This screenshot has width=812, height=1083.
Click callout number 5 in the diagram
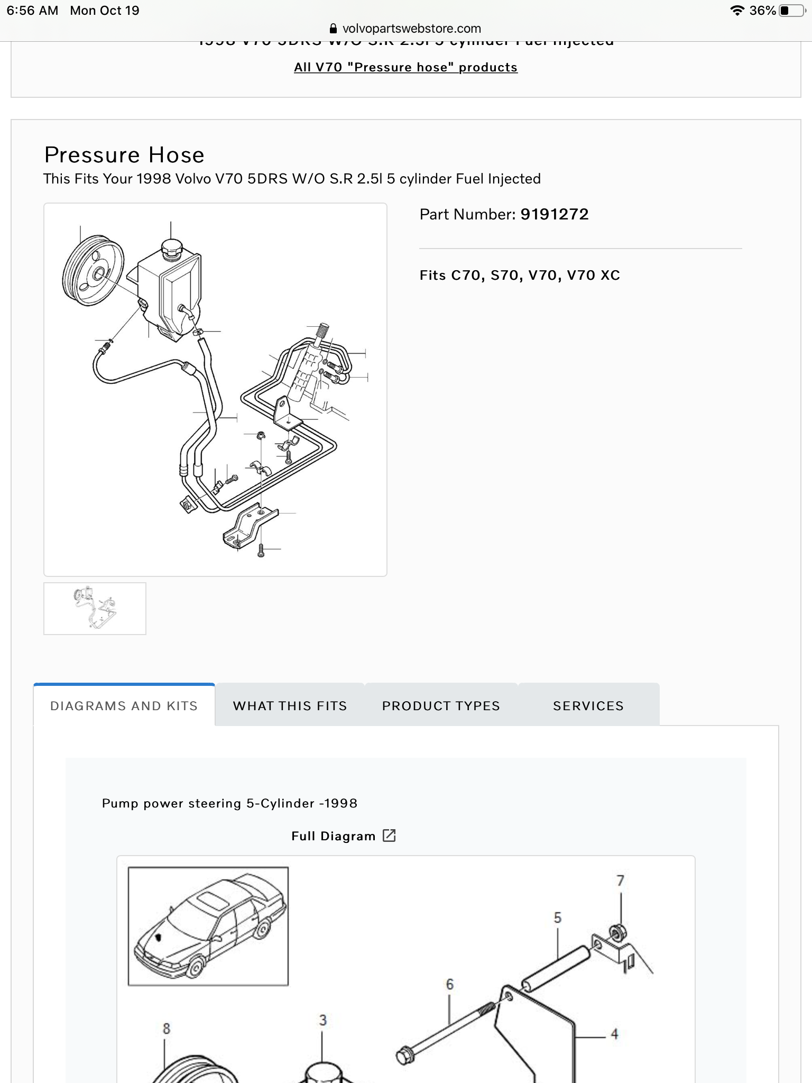(557, 918)
